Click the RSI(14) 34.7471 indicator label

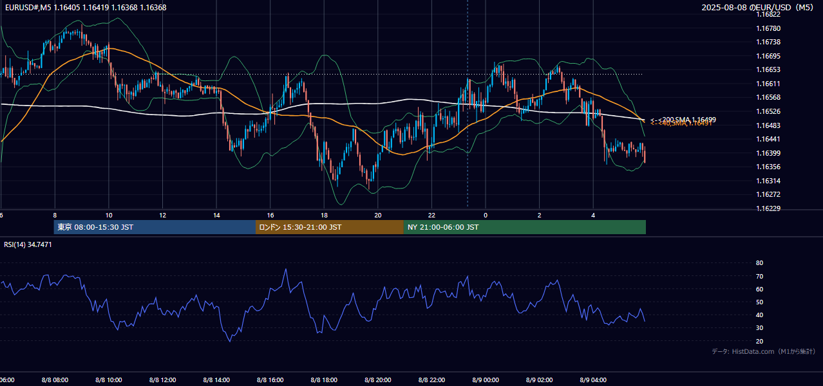[28, 244]
